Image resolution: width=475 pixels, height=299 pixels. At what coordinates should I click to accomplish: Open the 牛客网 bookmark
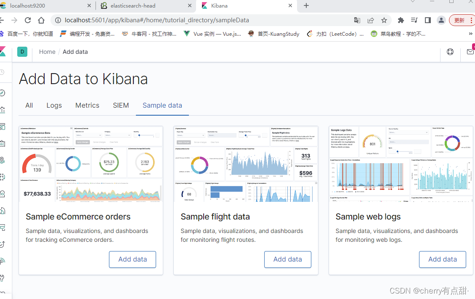[149, 34]
